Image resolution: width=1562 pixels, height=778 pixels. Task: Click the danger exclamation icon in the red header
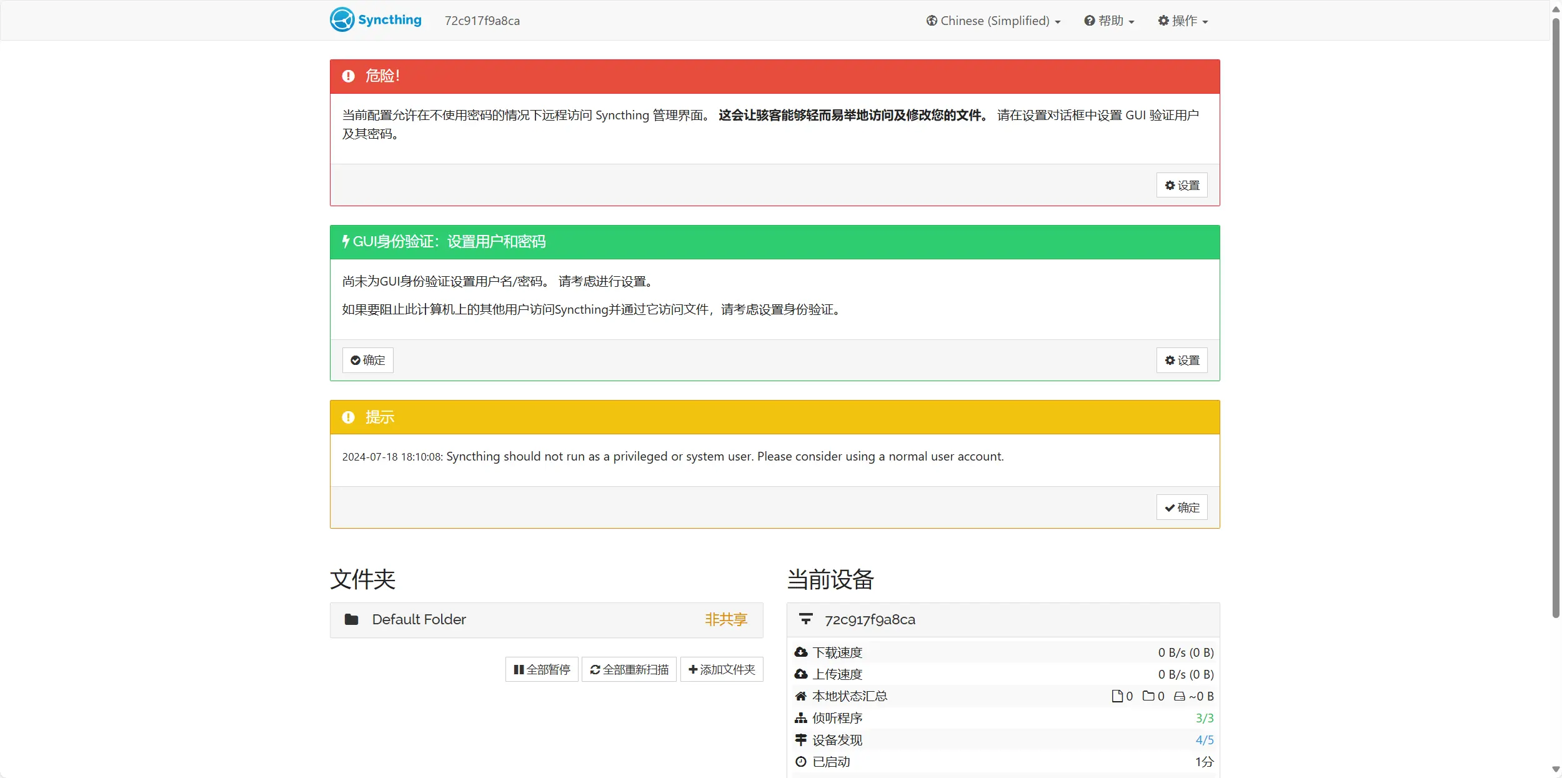click(x=349, y=76)
